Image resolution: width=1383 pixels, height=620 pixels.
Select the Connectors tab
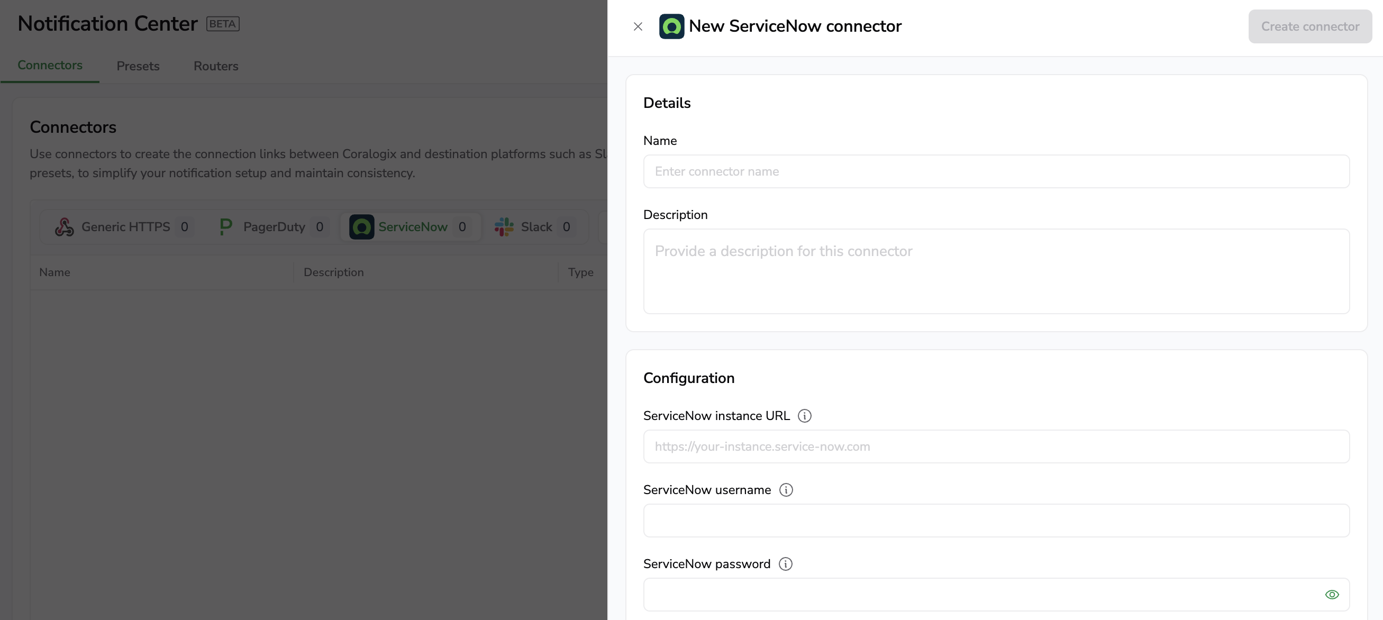click(50, 65)
